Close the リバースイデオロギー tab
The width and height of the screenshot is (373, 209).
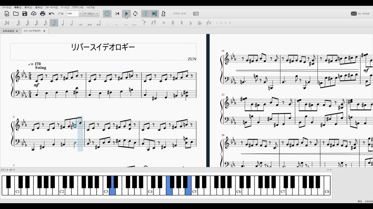coord(44,31)
